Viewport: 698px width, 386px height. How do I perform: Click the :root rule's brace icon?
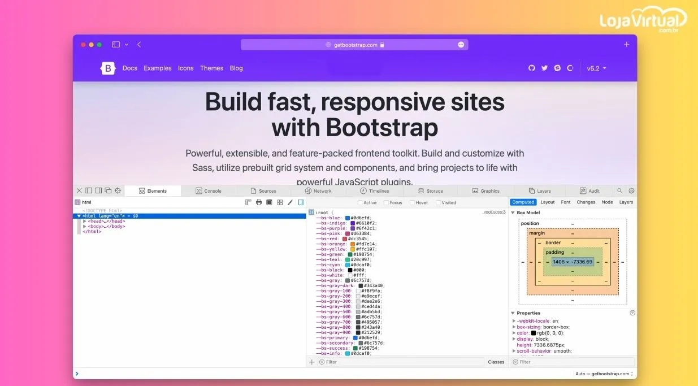[x=311, y=212]
